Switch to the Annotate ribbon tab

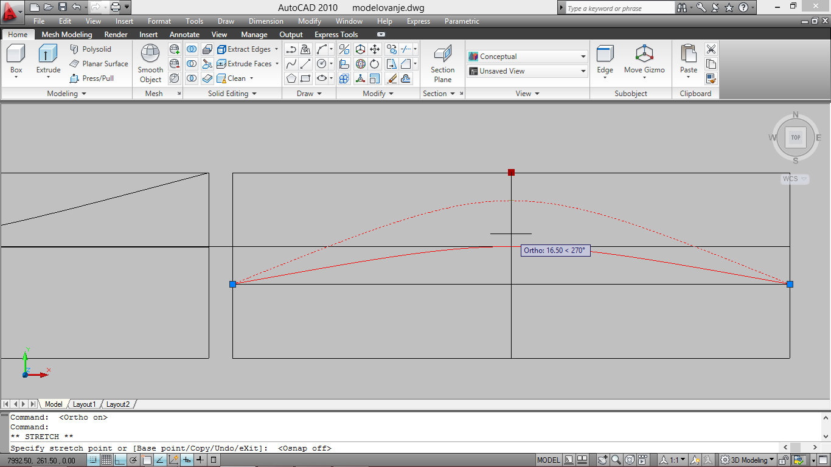(x=184, y=35)
